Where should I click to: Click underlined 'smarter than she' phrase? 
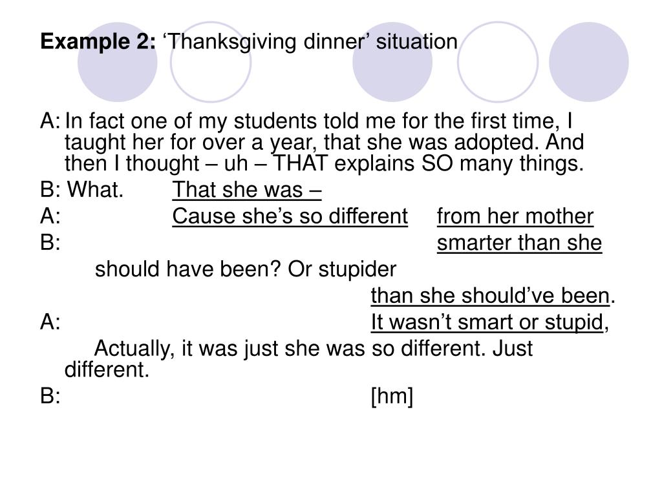(519, 243)
